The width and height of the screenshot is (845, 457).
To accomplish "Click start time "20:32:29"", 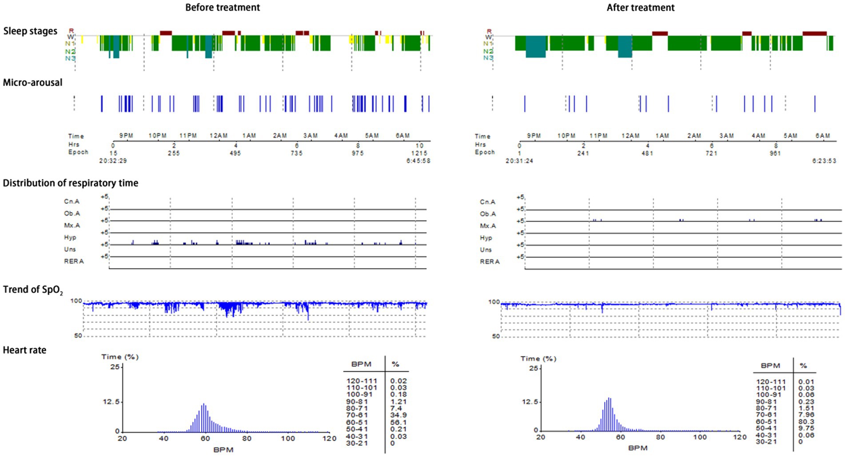I will (x=113, y=160).
